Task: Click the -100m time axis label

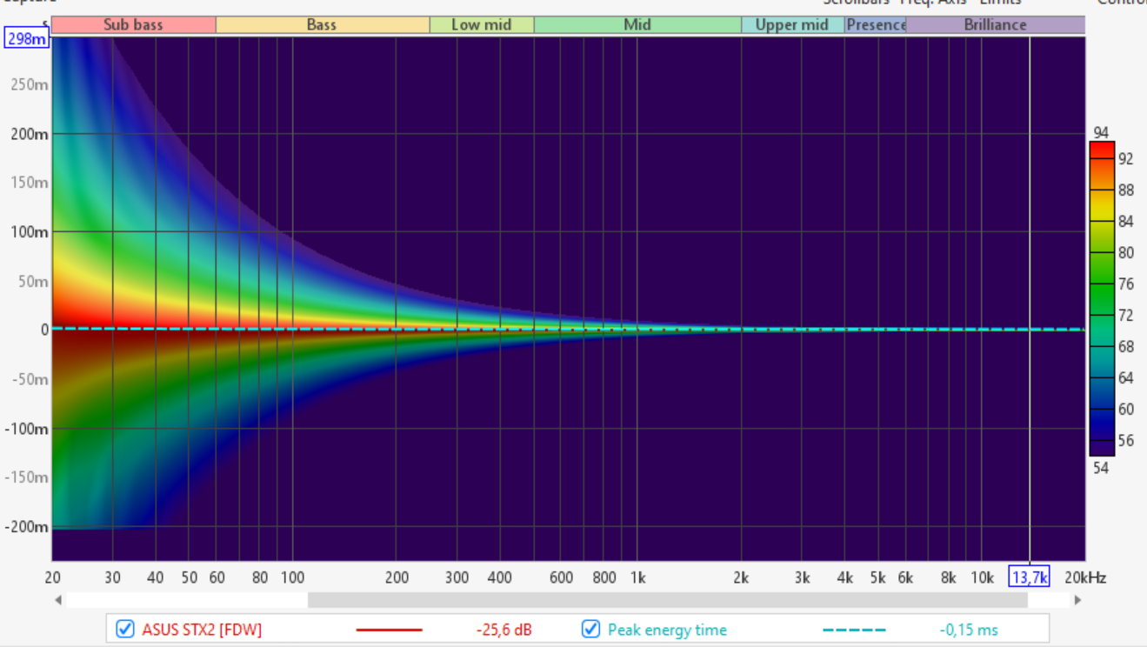Action: pyautogui.click(x=27, y=429)
